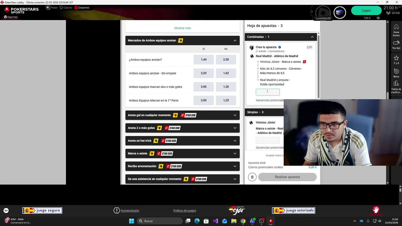402x226 pixels.
Task: Click the red hand icon in the footer
Action: click(x=376, y=210)
